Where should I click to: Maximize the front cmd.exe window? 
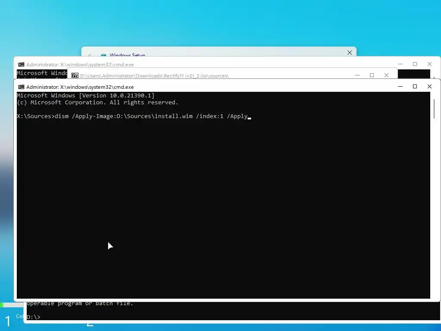coord(415,86)
